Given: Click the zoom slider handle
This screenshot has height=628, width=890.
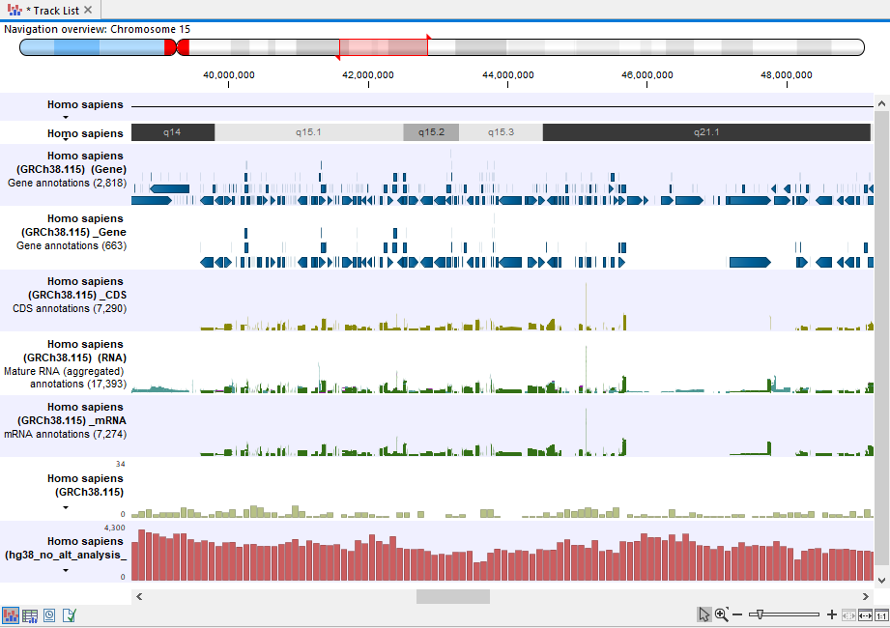Looking at the screenshot, I should click(x=760, y=614).
